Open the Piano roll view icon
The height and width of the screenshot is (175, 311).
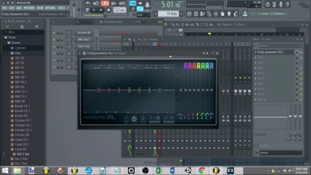[x=202, y=14]
